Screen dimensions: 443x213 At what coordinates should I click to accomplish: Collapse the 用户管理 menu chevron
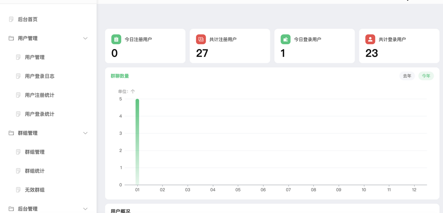(85, 38)
